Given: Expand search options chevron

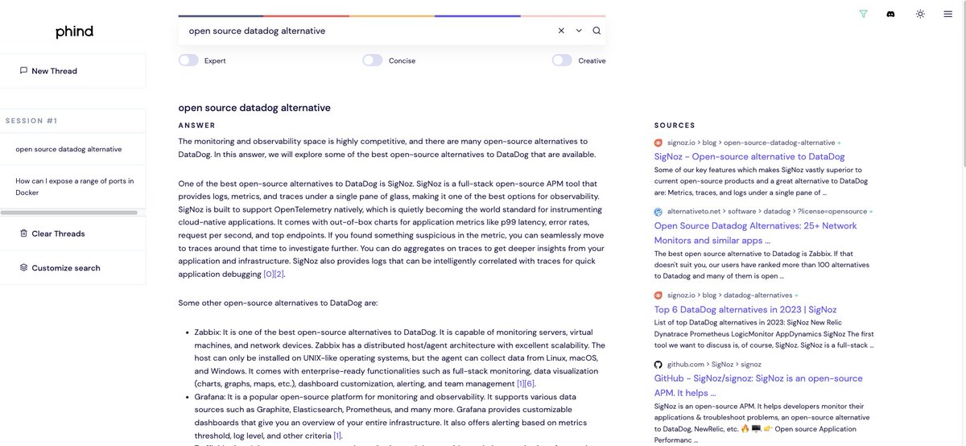Looking at the screenshot, I should tap(579, 31).
